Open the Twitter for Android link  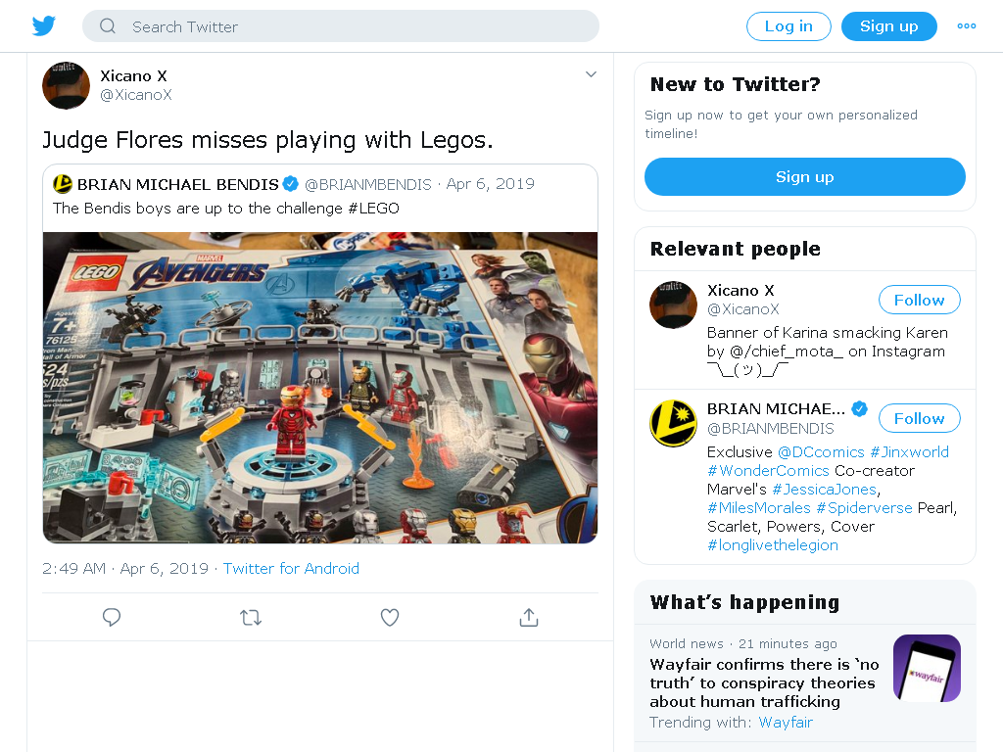291,569
